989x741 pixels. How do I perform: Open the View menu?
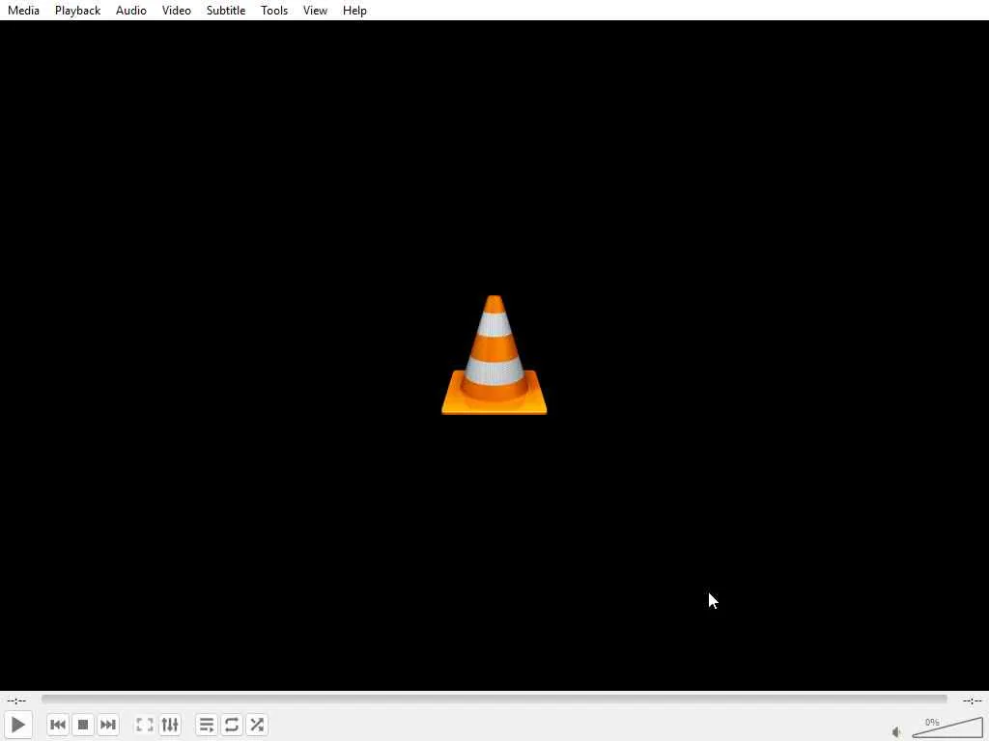tap(315, 10)
